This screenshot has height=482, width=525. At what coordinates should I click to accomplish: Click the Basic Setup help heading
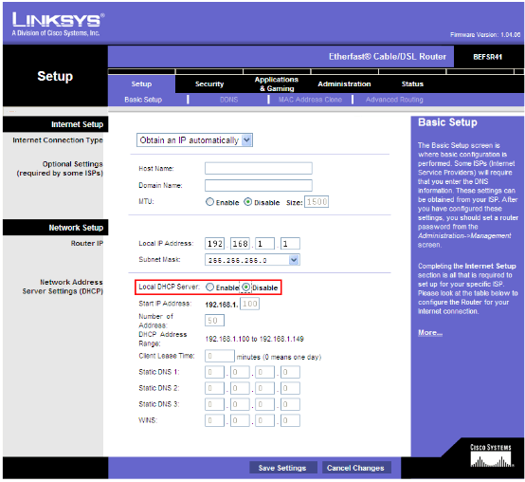(x=447, y=122)
